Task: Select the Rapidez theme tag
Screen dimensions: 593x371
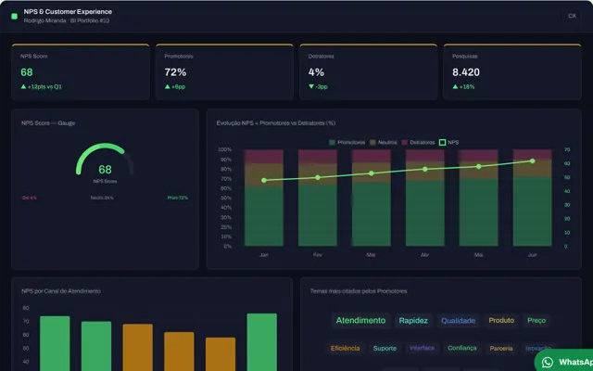Action: pyautogui.click(x=413, y=321)
